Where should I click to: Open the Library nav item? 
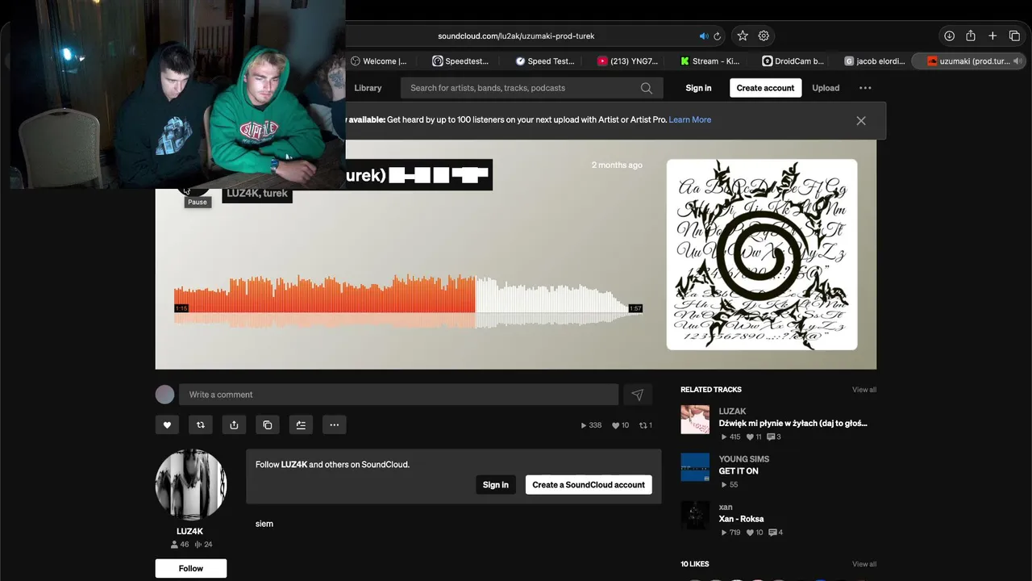point(368,88)
